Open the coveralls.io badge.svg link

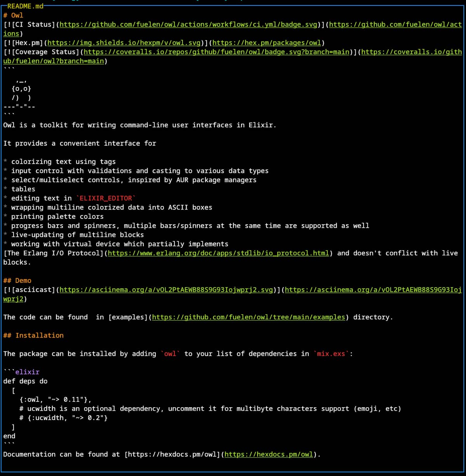(x=216, y=52)
